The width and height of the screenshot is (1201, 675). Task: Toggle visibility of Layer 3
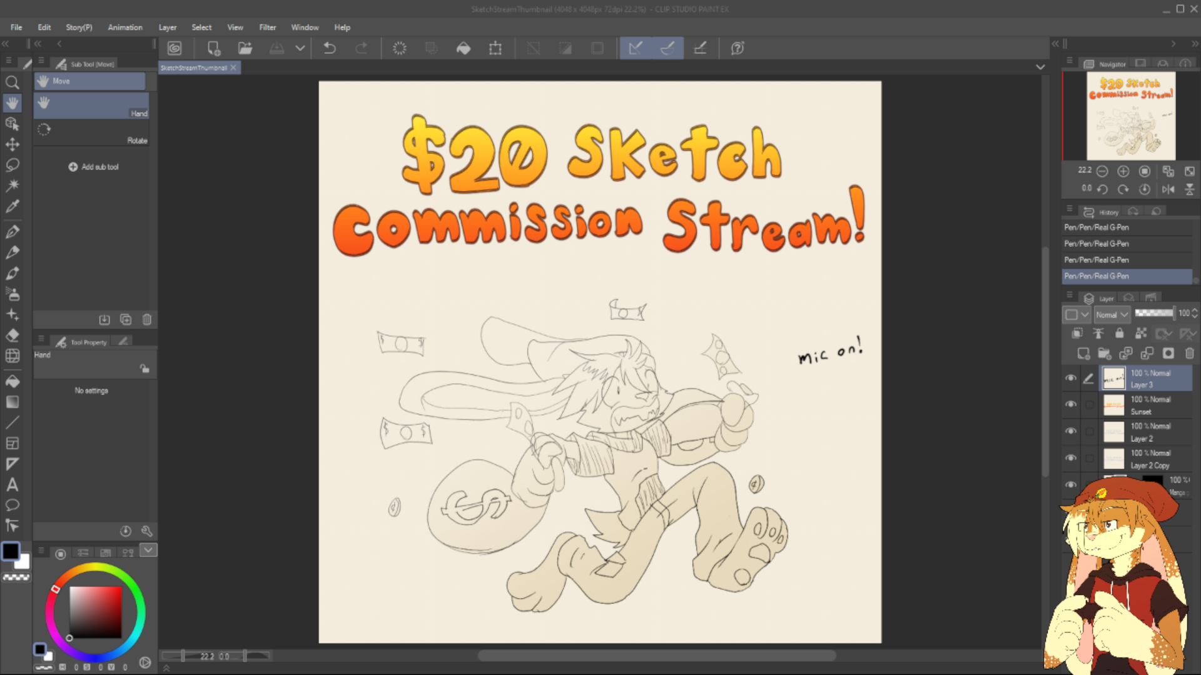(x=1071, y=378)
